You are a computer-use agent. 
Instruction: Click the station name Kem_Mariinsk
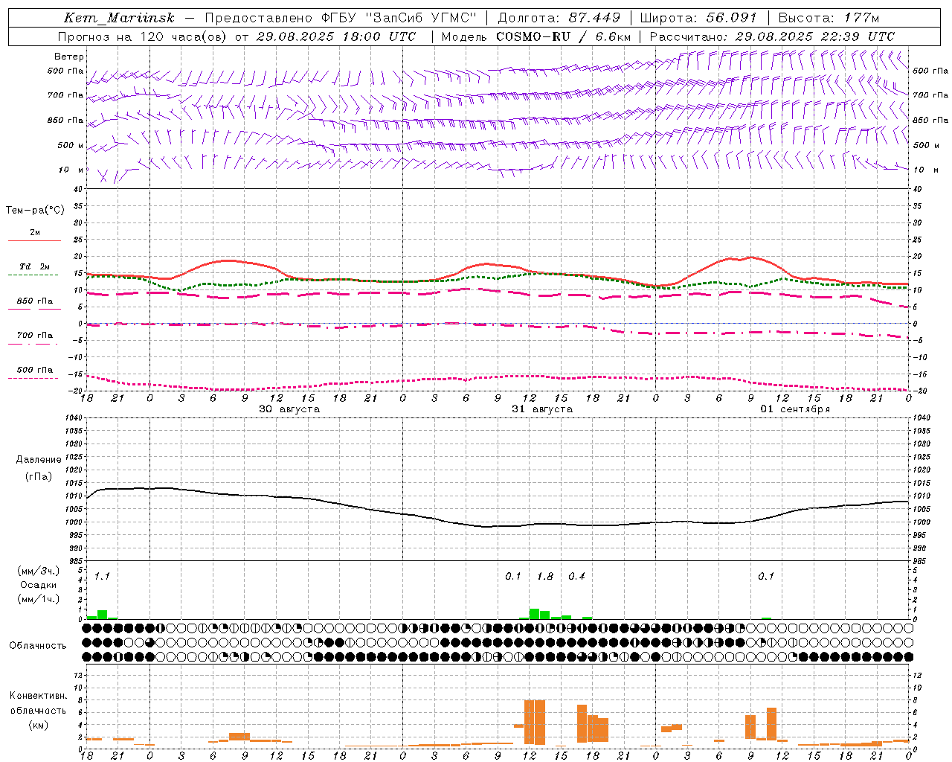click(119, 18)
